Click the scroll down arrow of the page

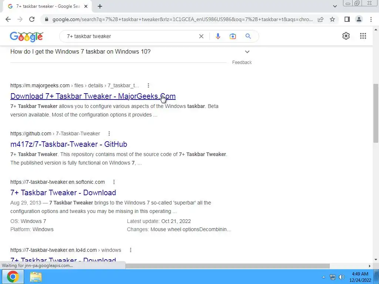coord(376,260)
